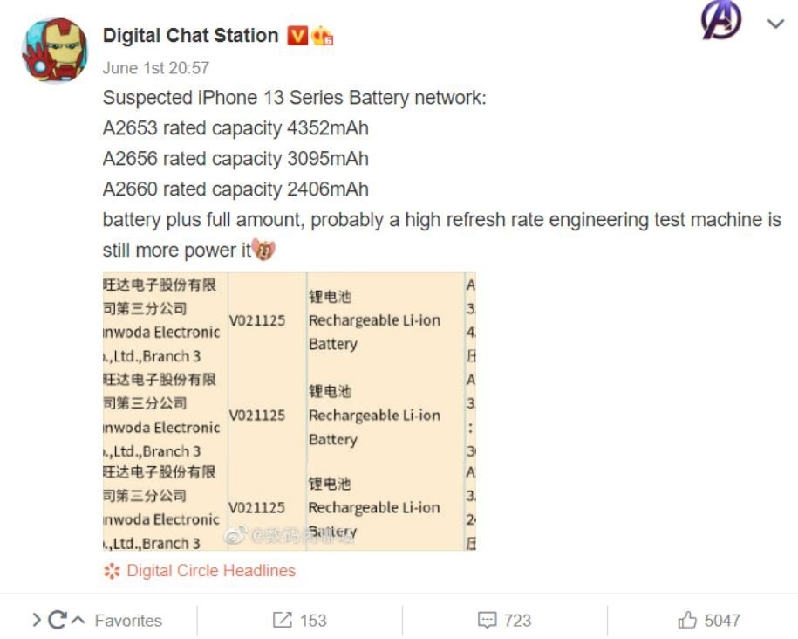Open the Iron Man profile avatar
The width and height of the screenshot is (798, 639).
click(x=54, y=51)
